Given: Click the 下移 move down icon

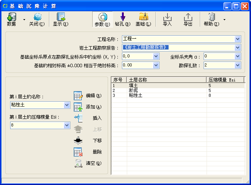Looking at the screenshot, I should pyautogui.click(x=78, y=141).
